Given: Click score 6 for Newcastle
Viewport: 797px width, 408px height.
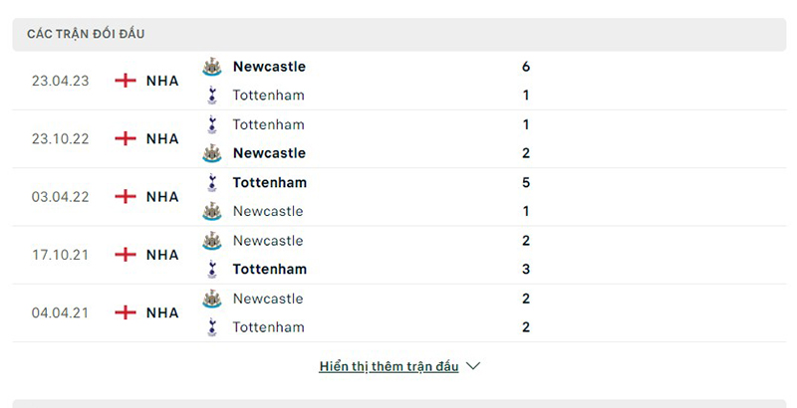Looking at the screenshot, I should (525, 67).
